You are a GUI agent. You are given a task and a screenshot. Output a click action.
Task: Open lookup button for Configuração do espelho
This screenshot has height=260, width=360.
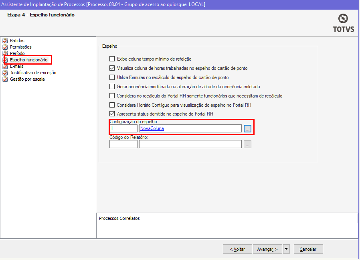[x=247, y=128]
